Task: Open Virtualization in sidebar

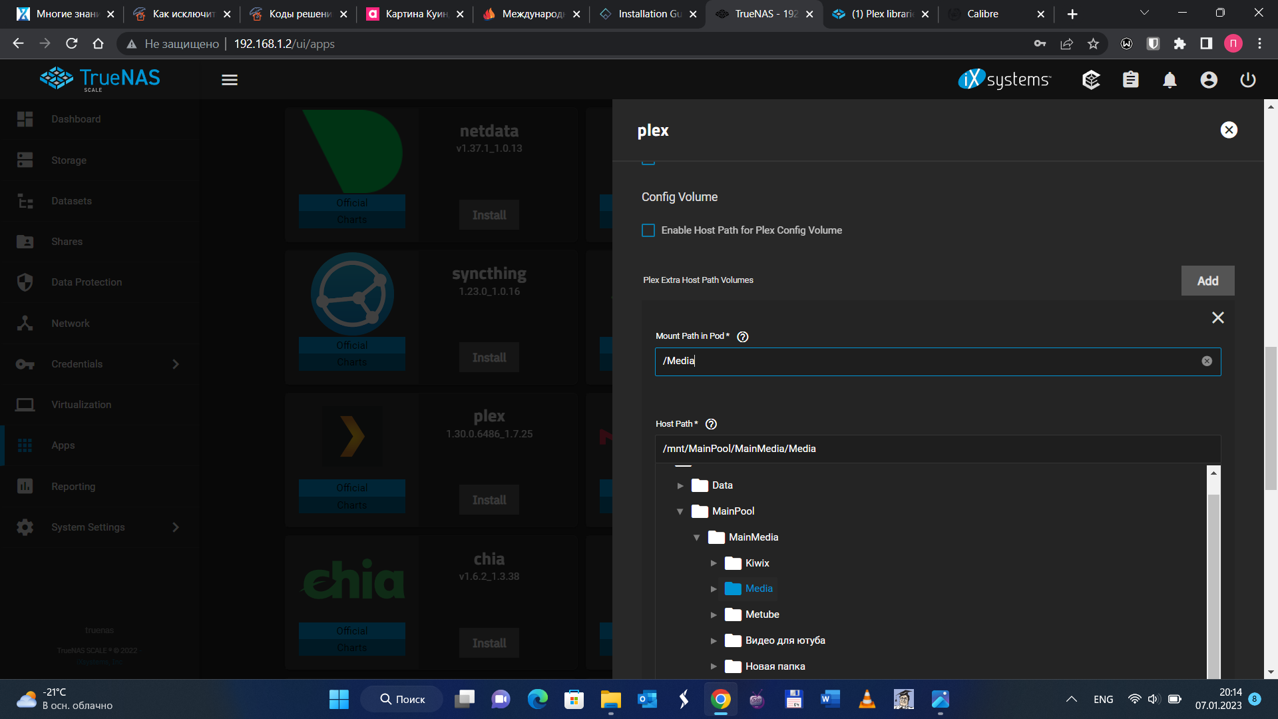Action: [100, 405]
